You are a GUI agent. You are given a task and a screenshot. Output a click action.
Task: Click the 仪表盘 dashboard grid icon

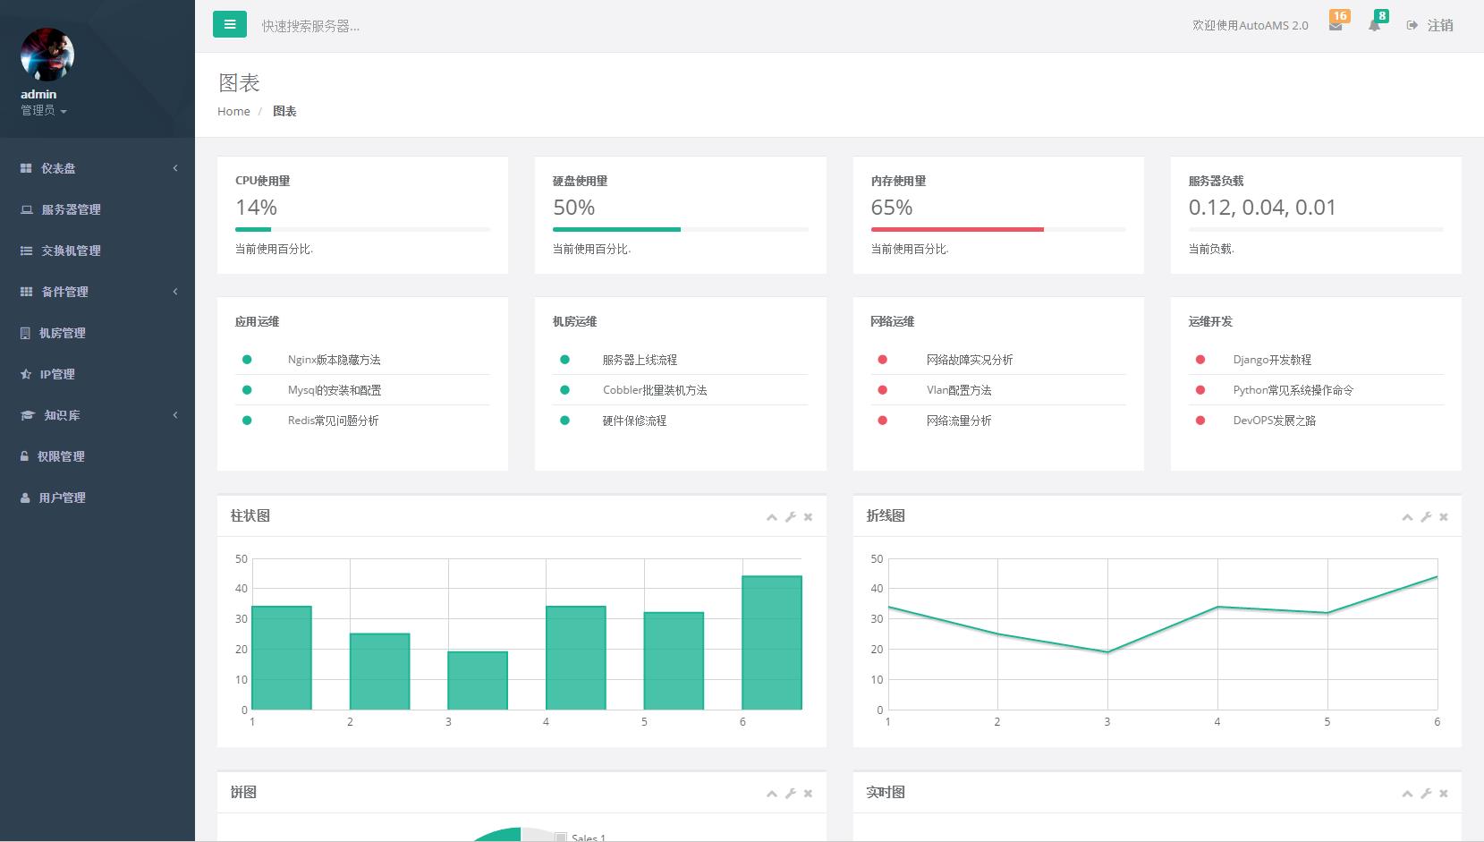pos(26,168)
